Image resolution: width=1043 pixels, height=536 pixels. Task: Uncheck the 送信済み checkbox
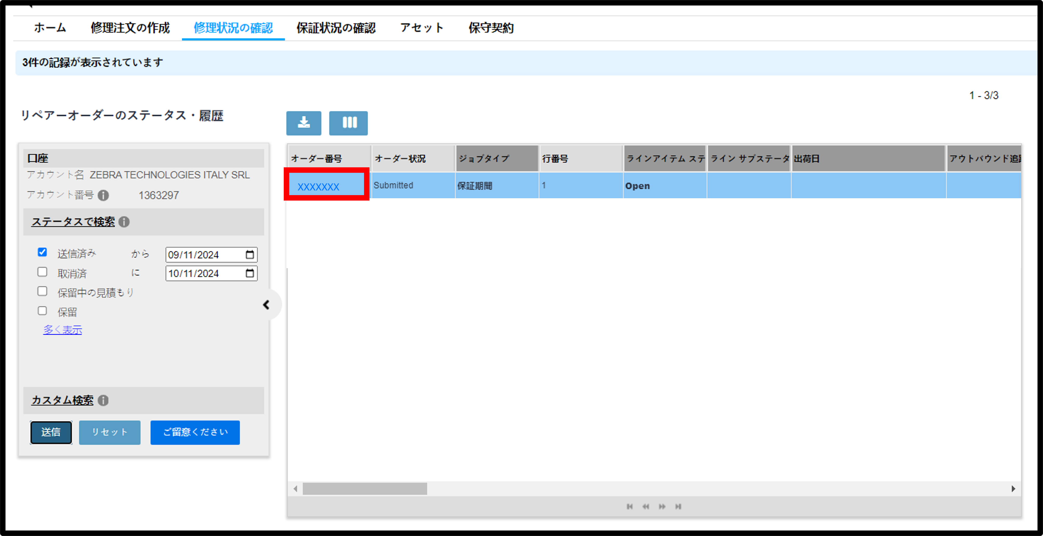[x=42, y=252]
